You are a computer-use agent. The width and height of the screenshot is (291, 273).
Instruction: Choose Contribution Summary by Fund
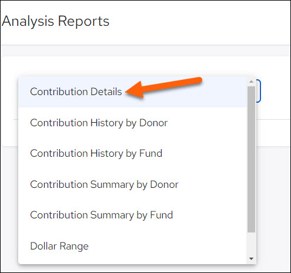point(132,215)
